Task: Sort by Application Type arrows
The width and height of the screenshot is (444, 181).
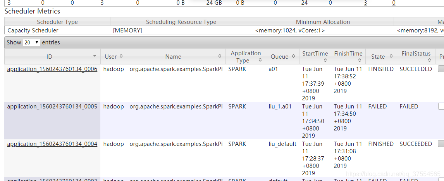Action: 260,60
